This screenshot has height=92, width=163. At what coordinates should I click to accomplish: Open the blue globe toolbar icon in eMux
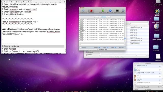click(x=110, y=11)
